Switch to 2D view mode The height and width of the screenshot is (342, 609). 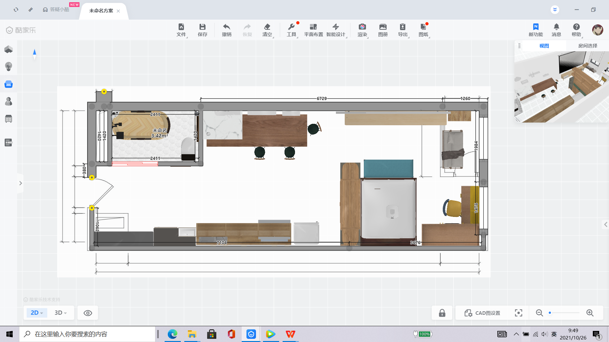tap(37, 313)
